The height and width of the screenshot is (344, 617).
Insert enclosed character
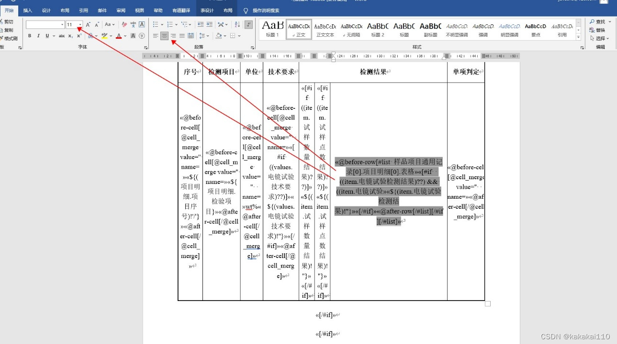click(142, 36)
